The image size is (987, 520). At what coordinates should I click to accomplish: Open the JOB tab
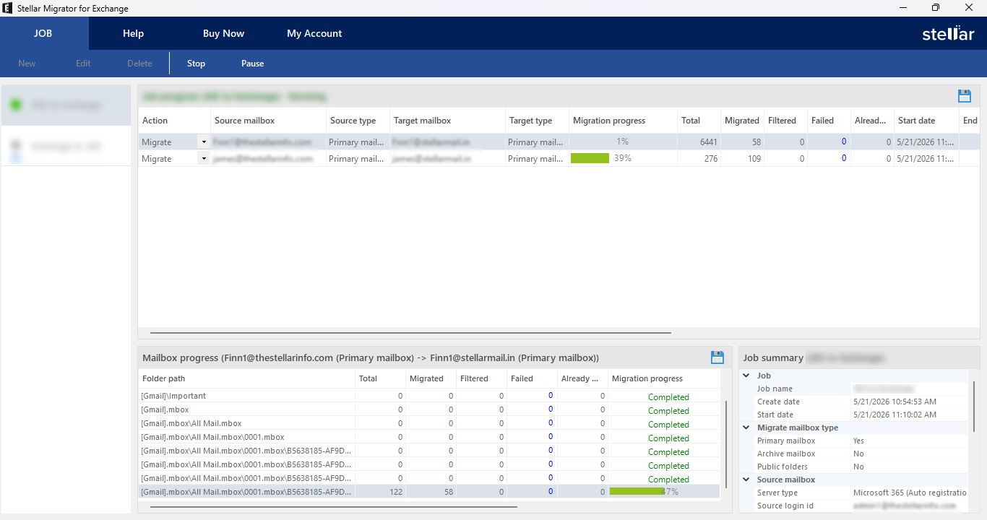[43, 33]
